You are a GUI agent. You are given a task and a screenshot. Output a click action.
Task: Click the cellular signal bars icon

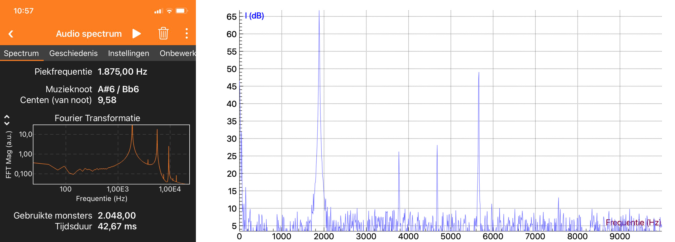[x=159, y=11]
